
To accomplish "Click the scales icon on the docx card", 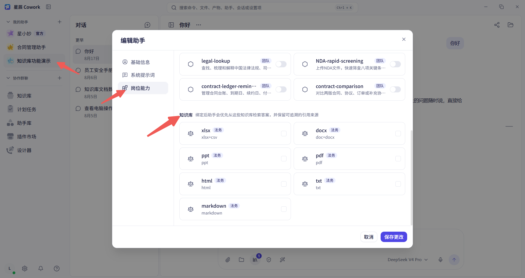I will (305, 134).
